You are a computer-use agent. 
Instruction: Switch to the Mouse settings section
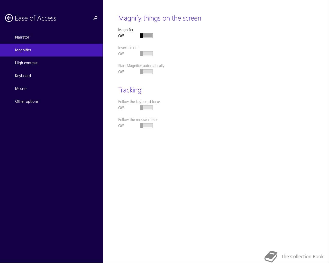[x=51, y=89]
